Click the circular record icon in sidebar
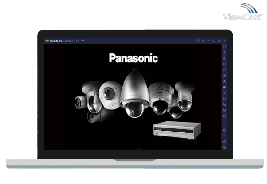The width and height of the screenshot is (267, 184). 224,76
